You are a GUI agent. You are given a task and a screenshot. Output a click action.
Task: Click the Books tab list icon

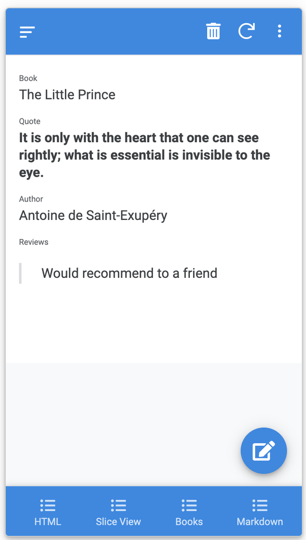(189, 505)
